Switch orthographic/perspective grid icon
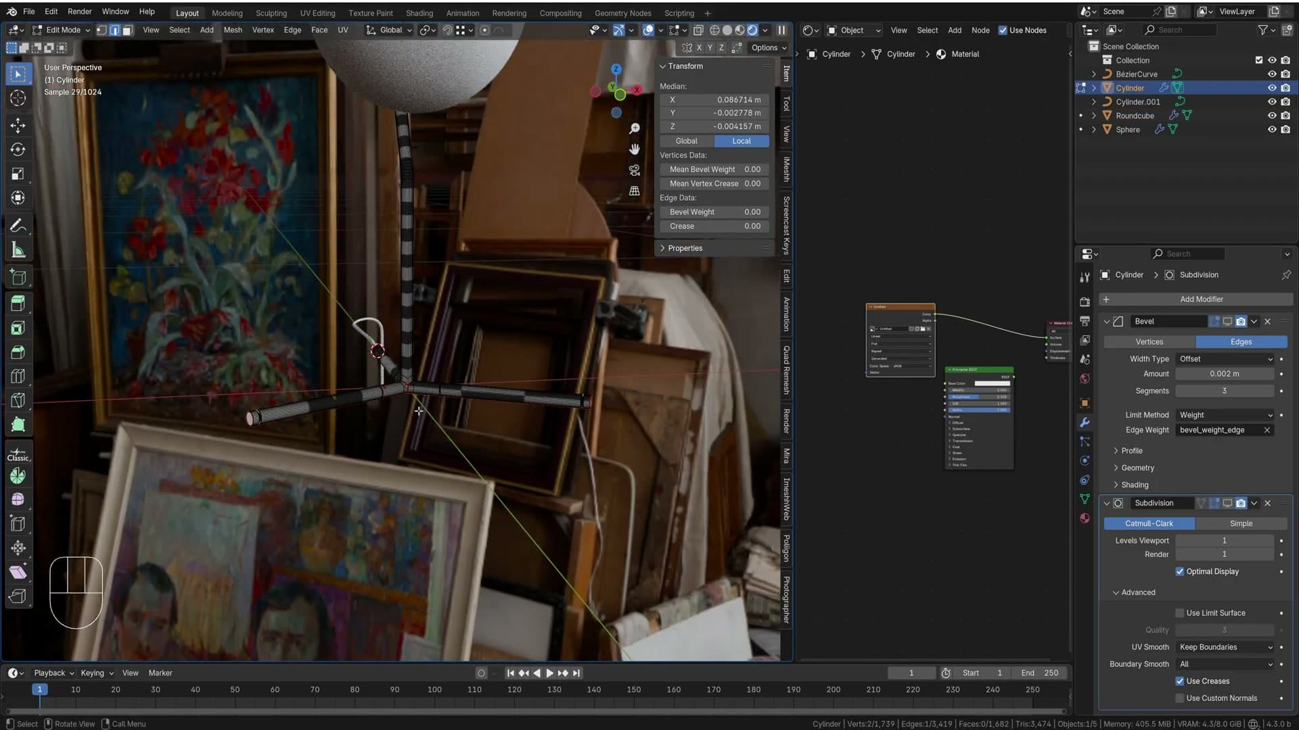 click(635, 191)
